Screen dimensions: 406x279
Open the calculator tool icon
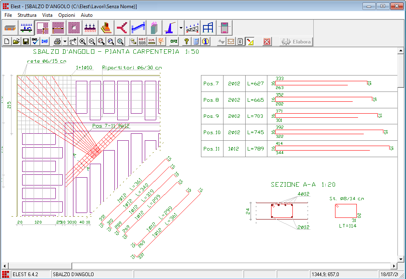pos(196,41)
